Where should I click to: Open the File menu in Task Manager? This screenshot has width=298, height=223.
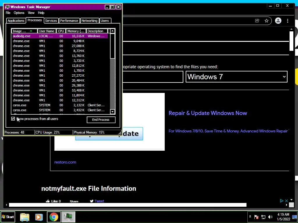(x=8, y=13)
